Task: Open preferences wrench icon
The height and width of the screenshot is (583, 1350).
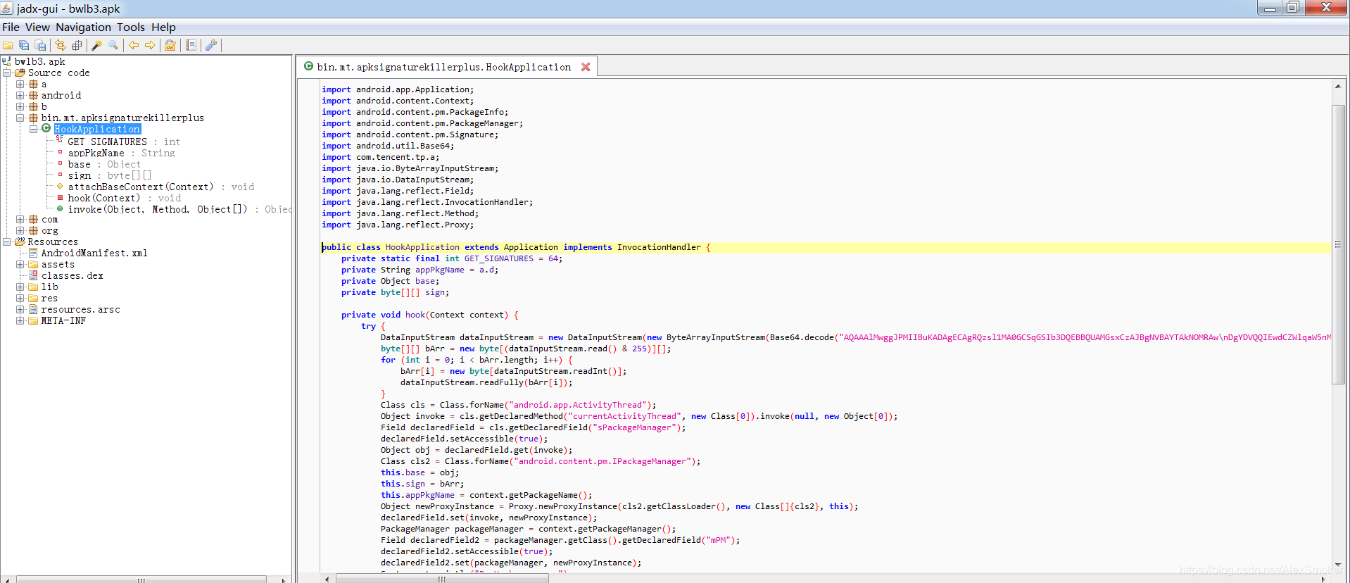Action: 210,45
